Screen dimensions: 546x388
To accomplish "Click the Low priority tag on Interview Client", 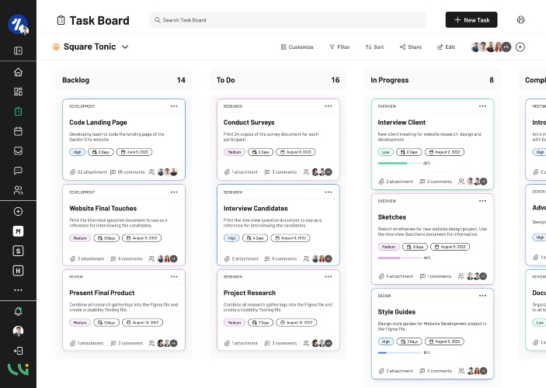I will 385,152.
